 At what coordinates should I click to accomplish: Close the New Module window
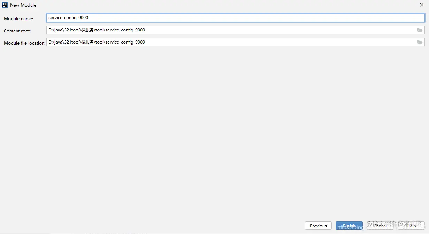click(x=422, y=5)
